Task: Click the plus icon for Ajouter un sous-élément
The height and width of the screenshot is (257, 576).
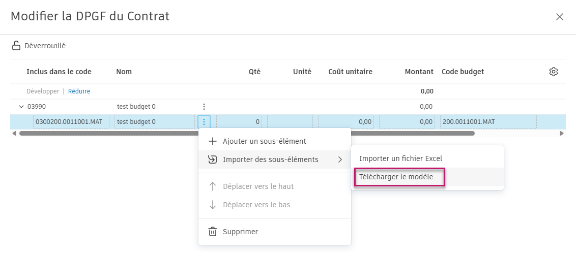Action: (x=213, y=141)
